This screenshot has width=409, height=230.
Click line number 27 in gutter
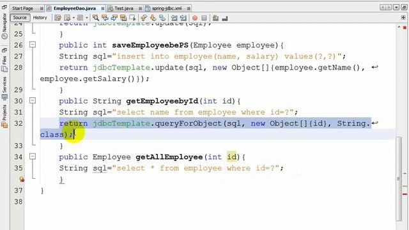pyautogui.click(x=19, y=56)
